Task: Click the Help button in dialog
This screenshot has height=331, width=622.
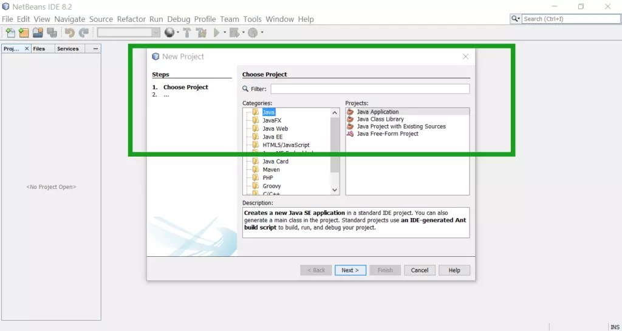Action: [454, 270]
